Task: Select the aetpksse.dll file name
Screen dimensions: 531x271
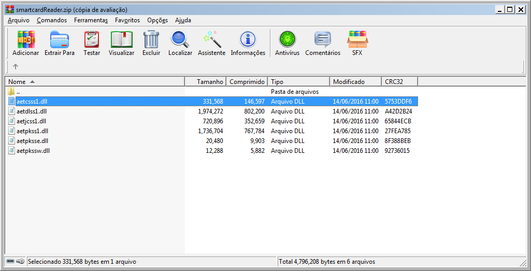Action: [x=32, y=140]
